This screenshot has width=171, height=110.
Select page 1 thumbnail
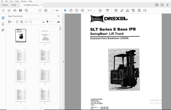tap(21, 35)
